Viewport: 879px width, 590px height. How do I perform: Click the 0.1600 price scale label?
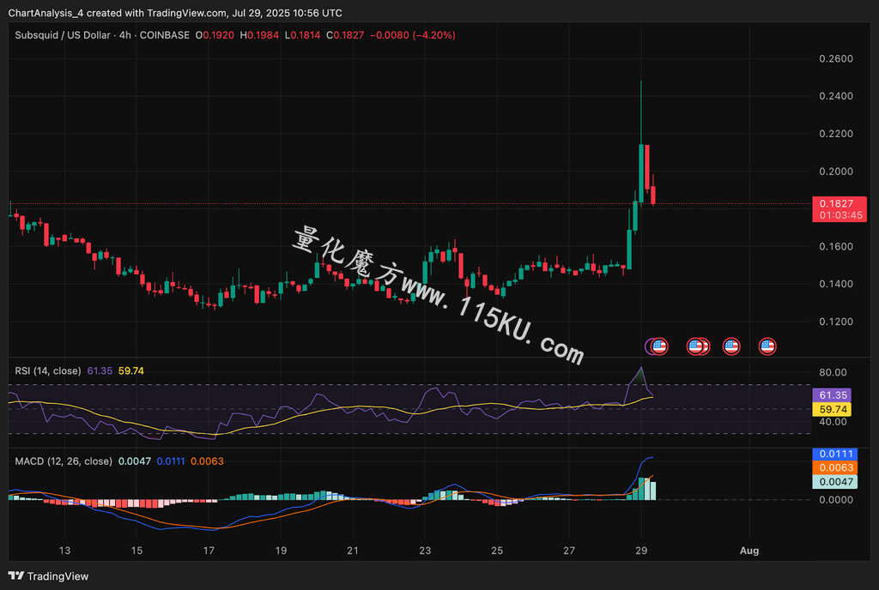tap(836, 246)
